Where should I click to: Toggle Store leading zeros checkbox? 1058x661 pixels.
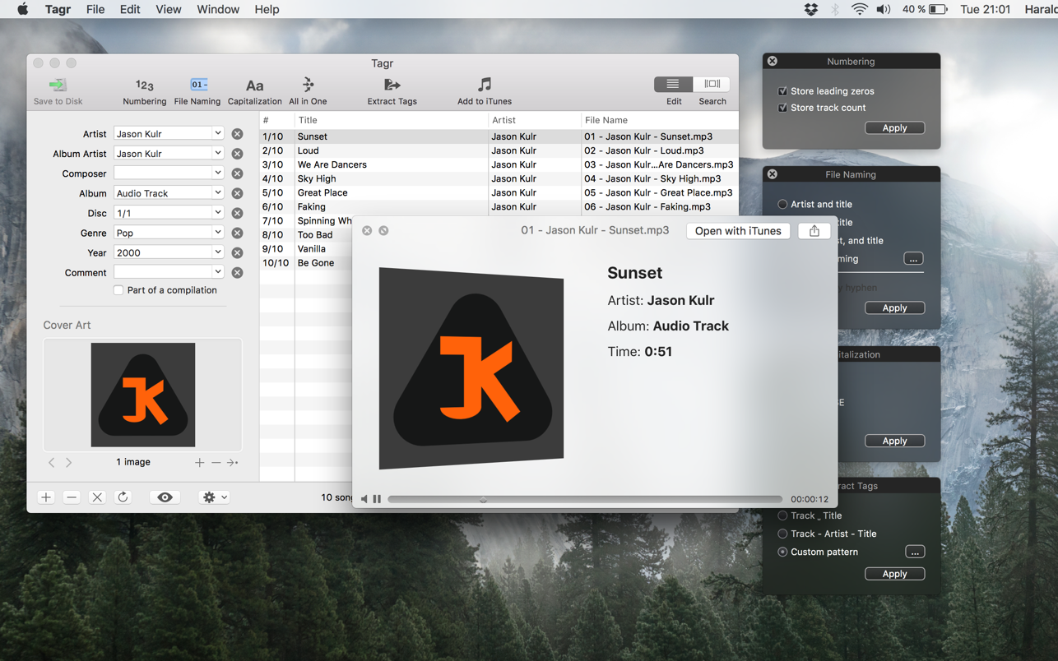tap(782, 91)
